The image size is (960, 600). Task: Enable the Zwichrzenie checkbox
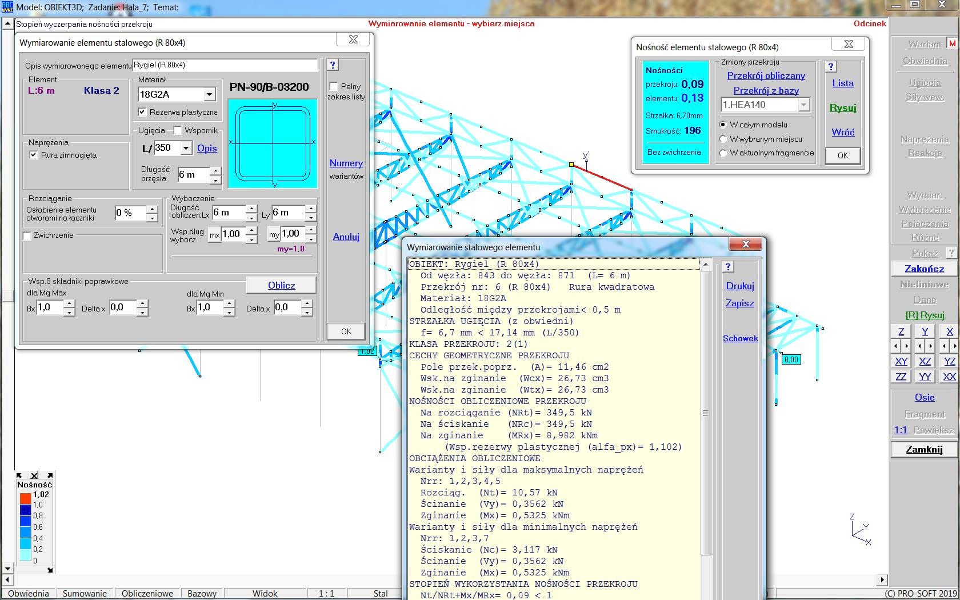coord(27,235)
